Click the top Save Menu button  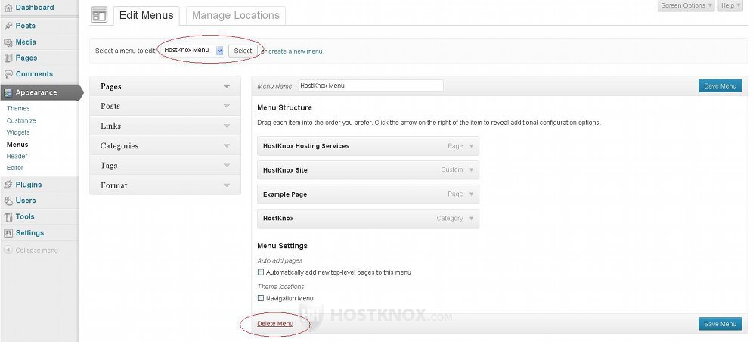click(720, 86)
